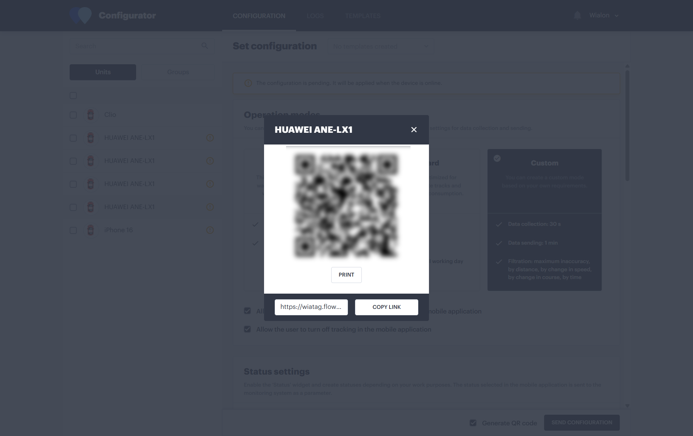The width and height of the screenshot is (693, 436).
Task: Click the Clio unit car icon
Action: [x=91, y=115]
